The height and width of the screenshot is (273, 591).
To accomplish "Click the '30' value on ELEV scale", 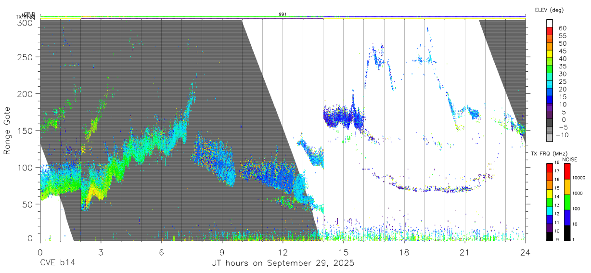I will [562, 74].
